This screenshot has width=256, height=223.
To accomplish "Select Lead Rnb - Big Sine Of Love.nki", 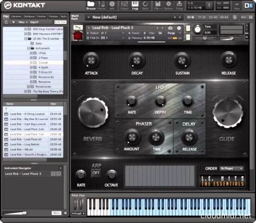I will point(33,119).
